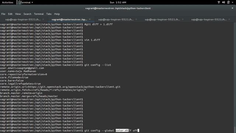
Task: Expand the system menu arrow in top bar
Action: [x=233, y=3]
